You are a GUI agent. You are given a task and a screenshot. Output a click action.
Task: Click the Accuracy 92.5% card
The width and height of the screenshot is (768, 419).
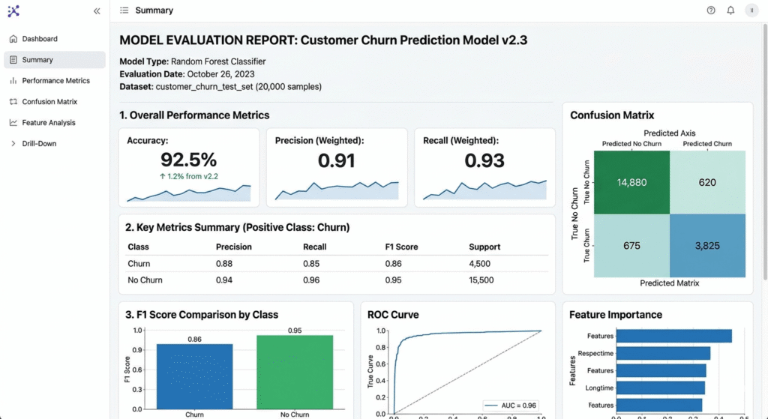pos(189,167)
